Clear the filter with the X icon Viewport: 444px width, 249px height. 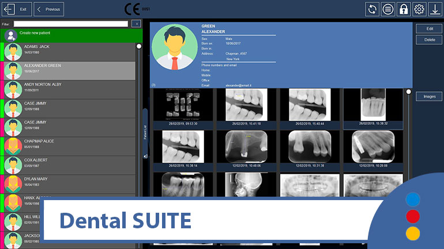coord(136,24)
